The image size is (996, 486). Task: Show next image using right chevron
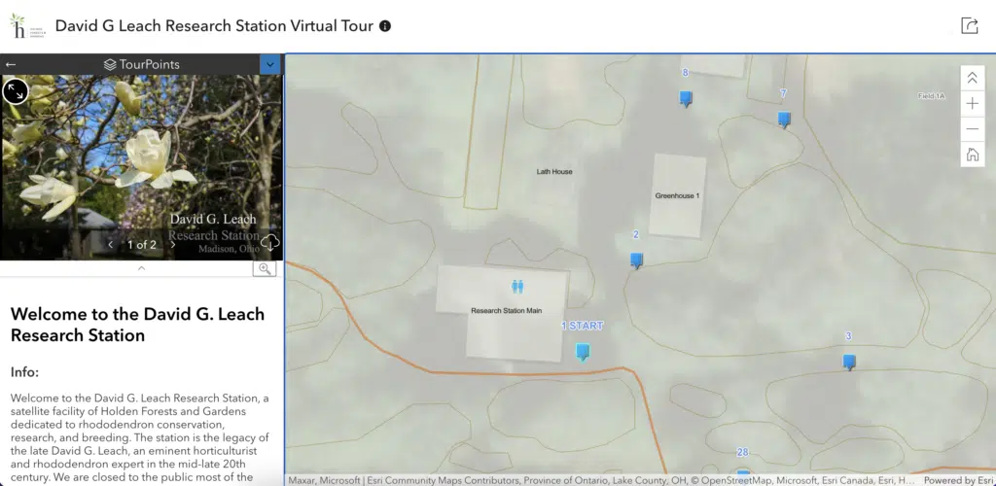173,245
